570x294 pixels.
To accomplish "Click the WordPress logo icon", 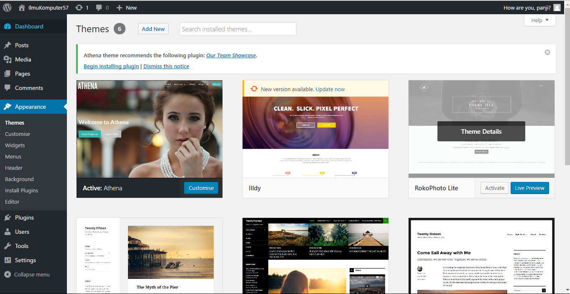I will click(x=8, y=8).
